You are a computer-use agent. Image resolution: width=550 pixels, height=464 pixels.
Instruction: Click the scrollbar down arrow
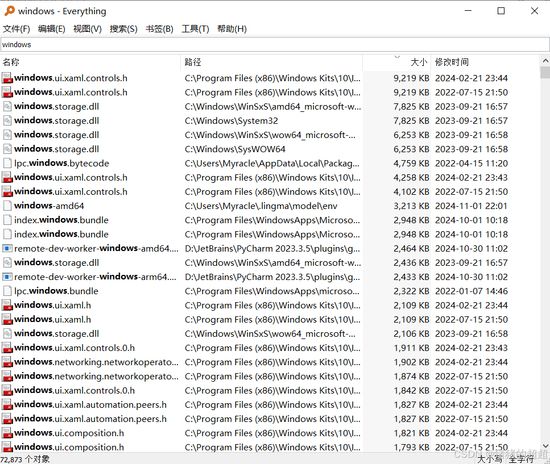tap(545, 446)
